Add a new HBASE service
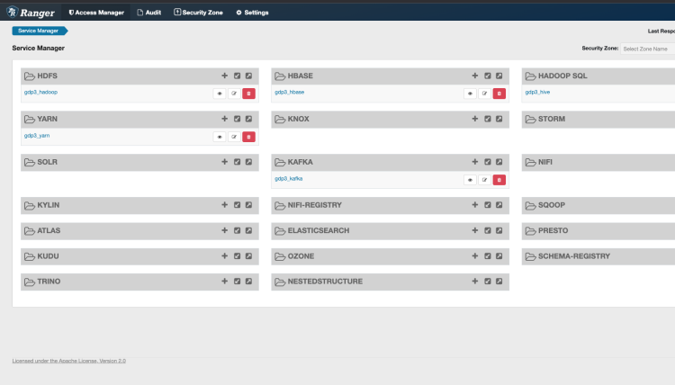 click(x=475, y=76)
